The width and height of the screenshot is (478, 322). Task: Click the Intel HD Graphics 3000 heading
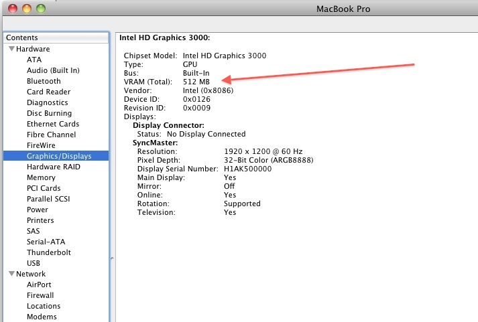click(165, 37)
